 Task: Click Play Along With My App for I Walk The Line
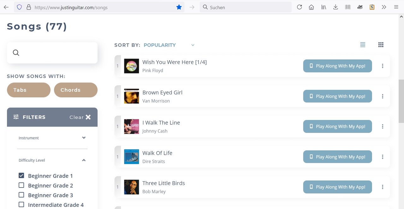337,127
